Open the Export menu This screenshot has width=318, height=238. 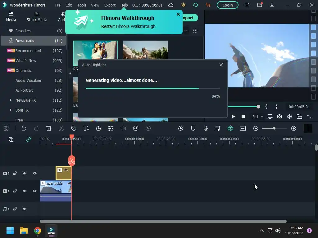pos(110,5)
